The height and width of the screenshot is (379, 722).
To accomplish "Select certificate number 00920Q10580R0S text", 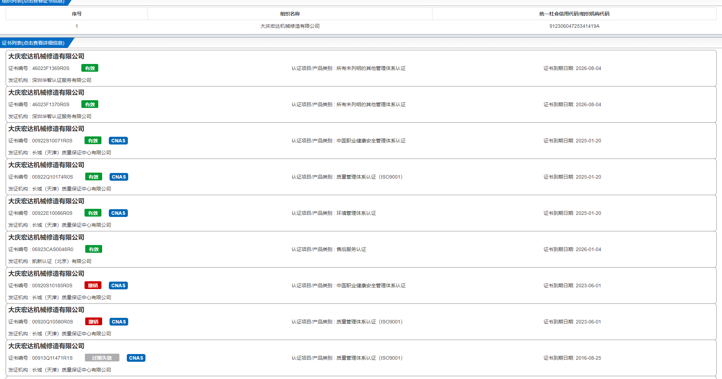I will point(52,322).
